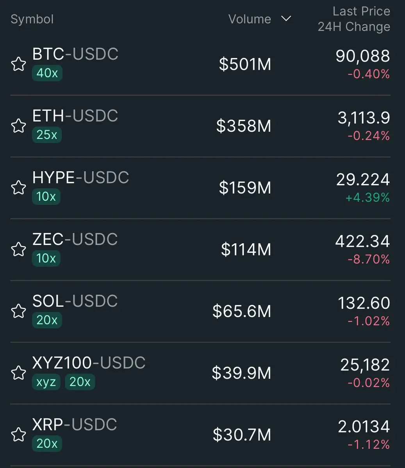The image size is (405, 468).
Task: Open the BTC-USDC market row
Action: (200, 64)
